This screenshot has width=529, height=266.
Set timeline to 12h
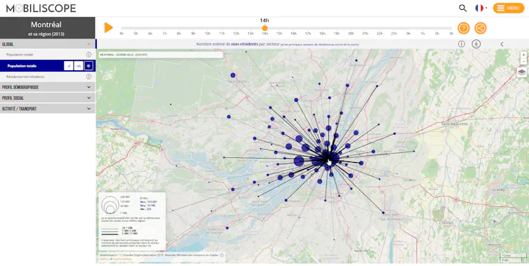[236, 34]
